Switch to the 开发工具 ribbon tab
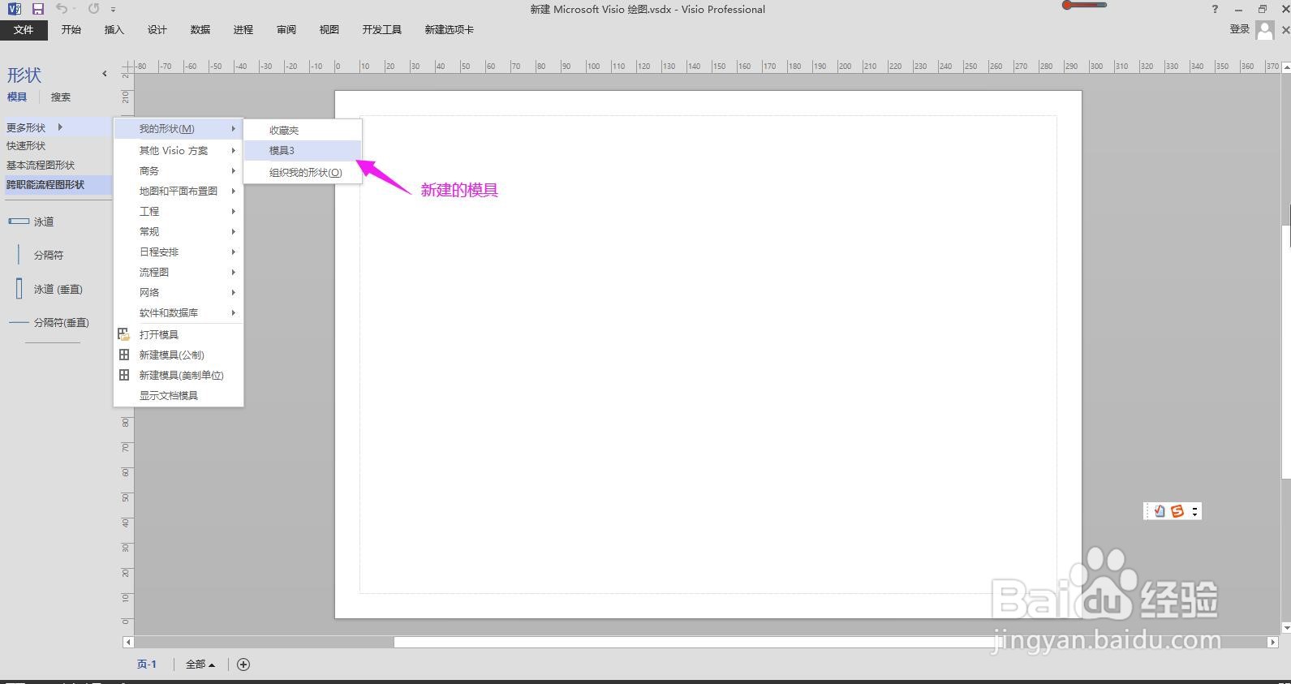 (382, 30)
